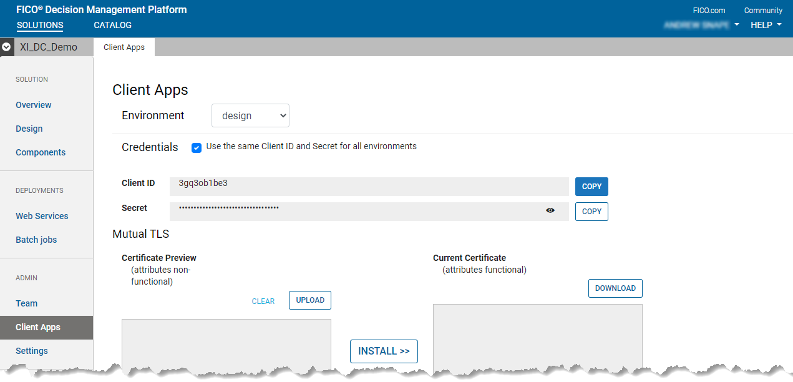Open the HELP dropdown menu

[766, 25]
